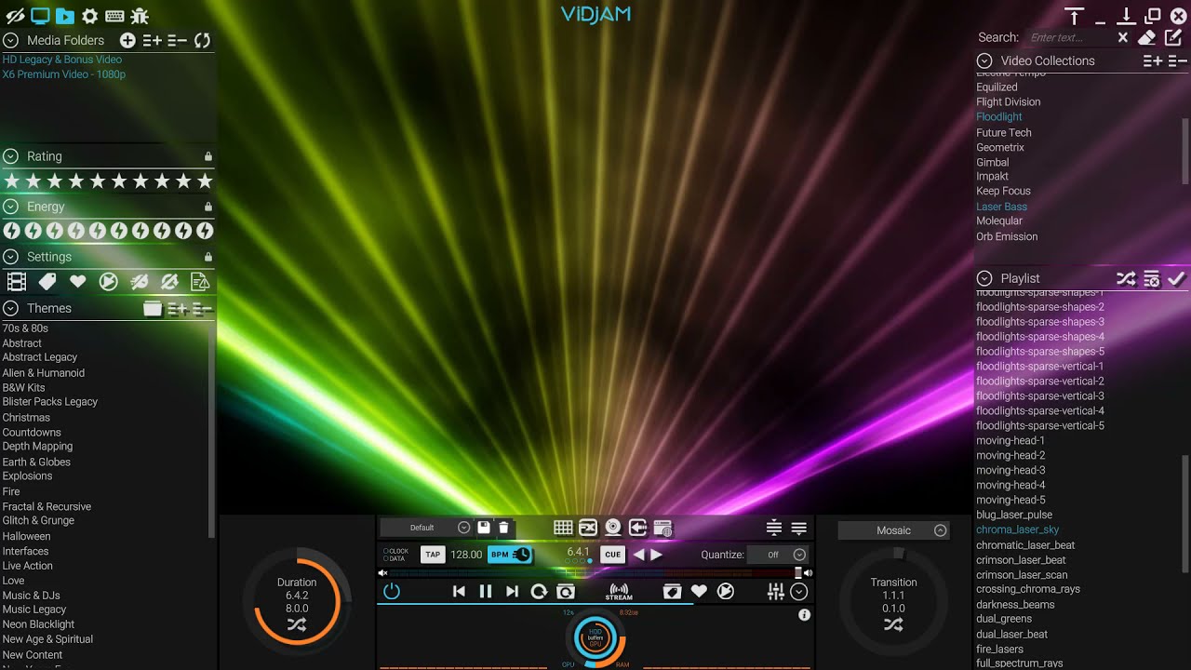The width and height of the screenshot is (1191, 670).
Task: Select the Floodlight video collection
Action: [999, 117]
